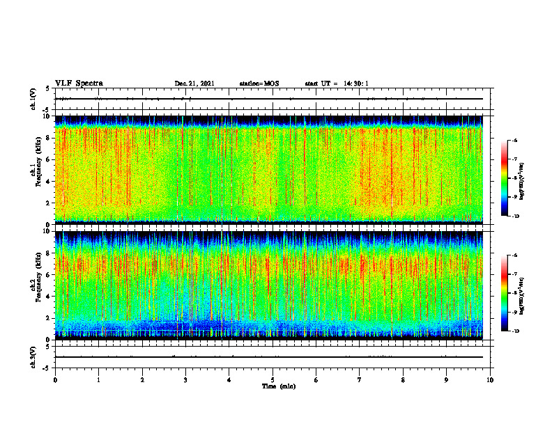Click the 8 kHz tick of ch.1 spectrogram
Image resolution: width=552 pixels, height=426 pixels.
tap(49, 138)
